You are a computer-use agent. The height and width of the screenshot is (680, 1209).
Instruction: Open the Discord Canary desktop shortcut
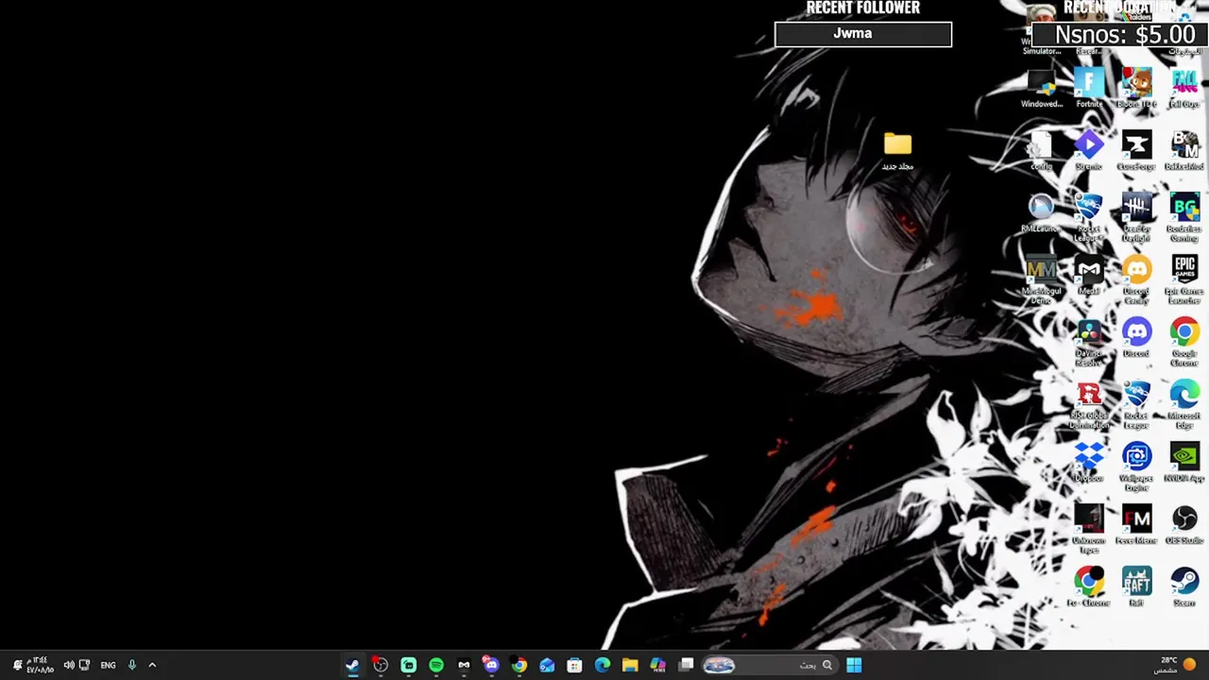pyautogui.click(x=1136, y=280)
